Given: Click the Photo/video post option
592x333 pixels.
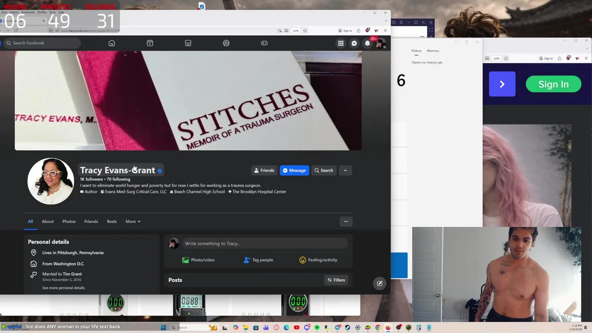Looking at the screenshot, I should tap(198, 260).
